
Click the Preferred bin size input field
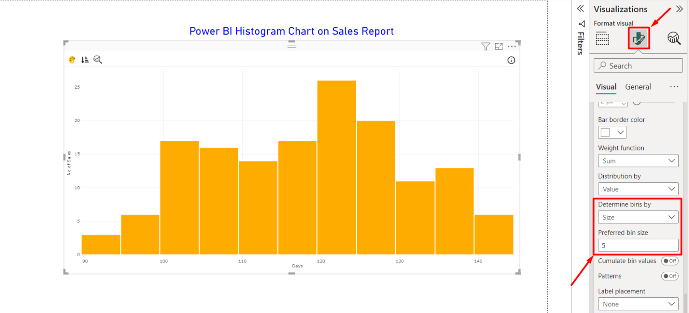coord(638,245)
